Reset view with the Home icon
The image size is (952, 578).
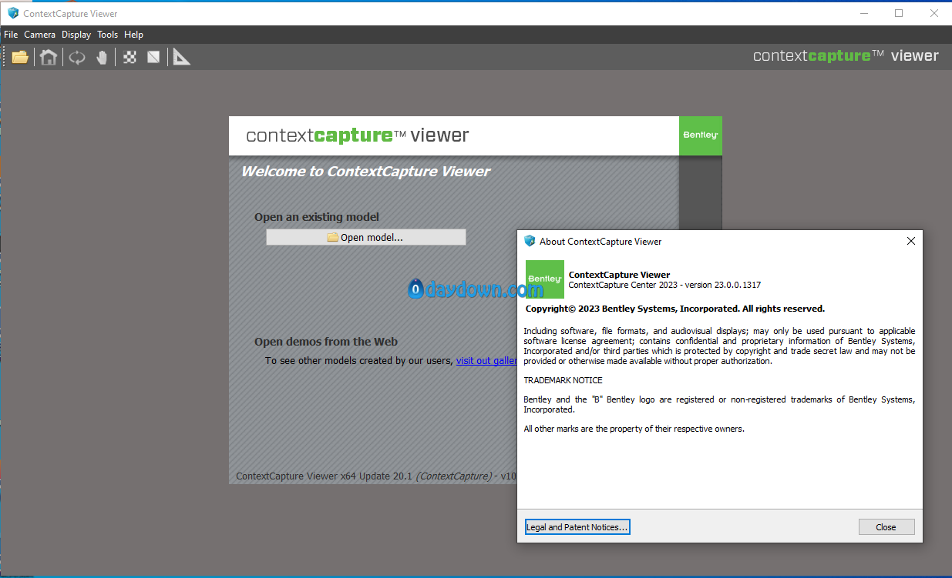coord(49,57)
